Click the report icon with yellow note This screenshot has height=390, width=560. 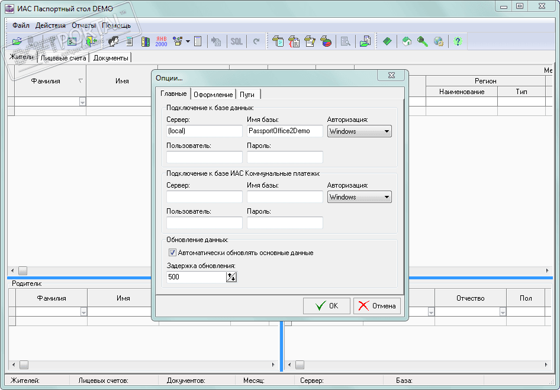[x=310, y=41]
